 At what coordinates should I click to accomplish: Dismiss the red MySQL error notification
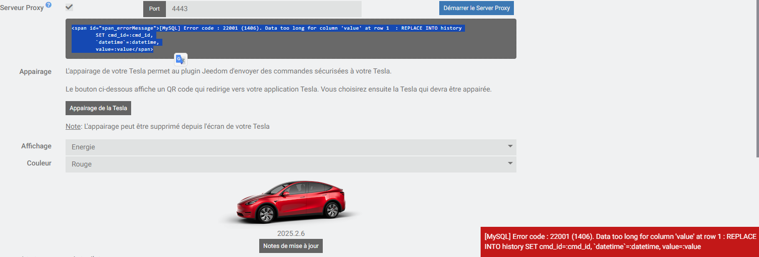[620, 241]
